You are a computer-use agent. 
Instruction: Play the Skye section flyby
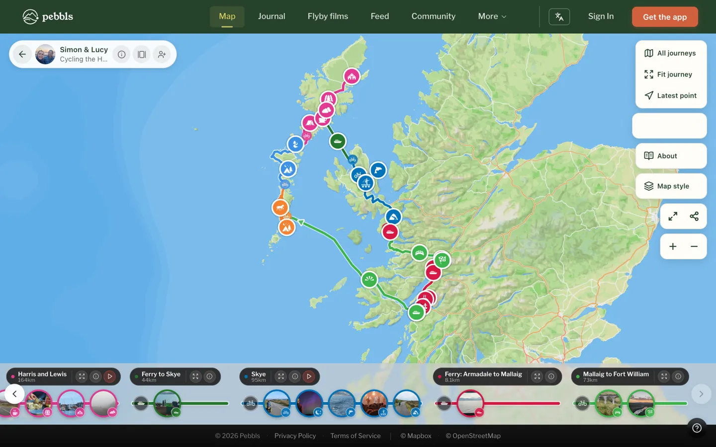(x=309, y=376)
